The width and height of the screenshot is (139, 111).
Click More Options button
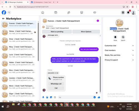86,32
